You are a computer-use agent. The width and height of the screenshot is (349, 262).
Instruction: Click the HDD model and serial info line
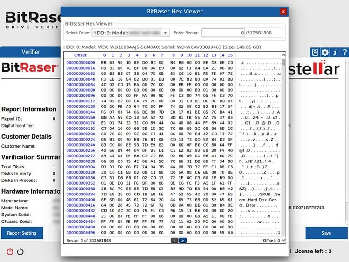point(162,47)
